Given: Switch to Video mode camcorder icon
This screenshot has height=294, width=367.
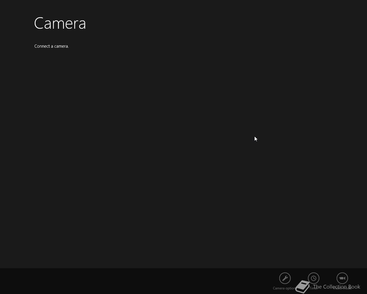Looking at the screenshot, I should point(342,278).
